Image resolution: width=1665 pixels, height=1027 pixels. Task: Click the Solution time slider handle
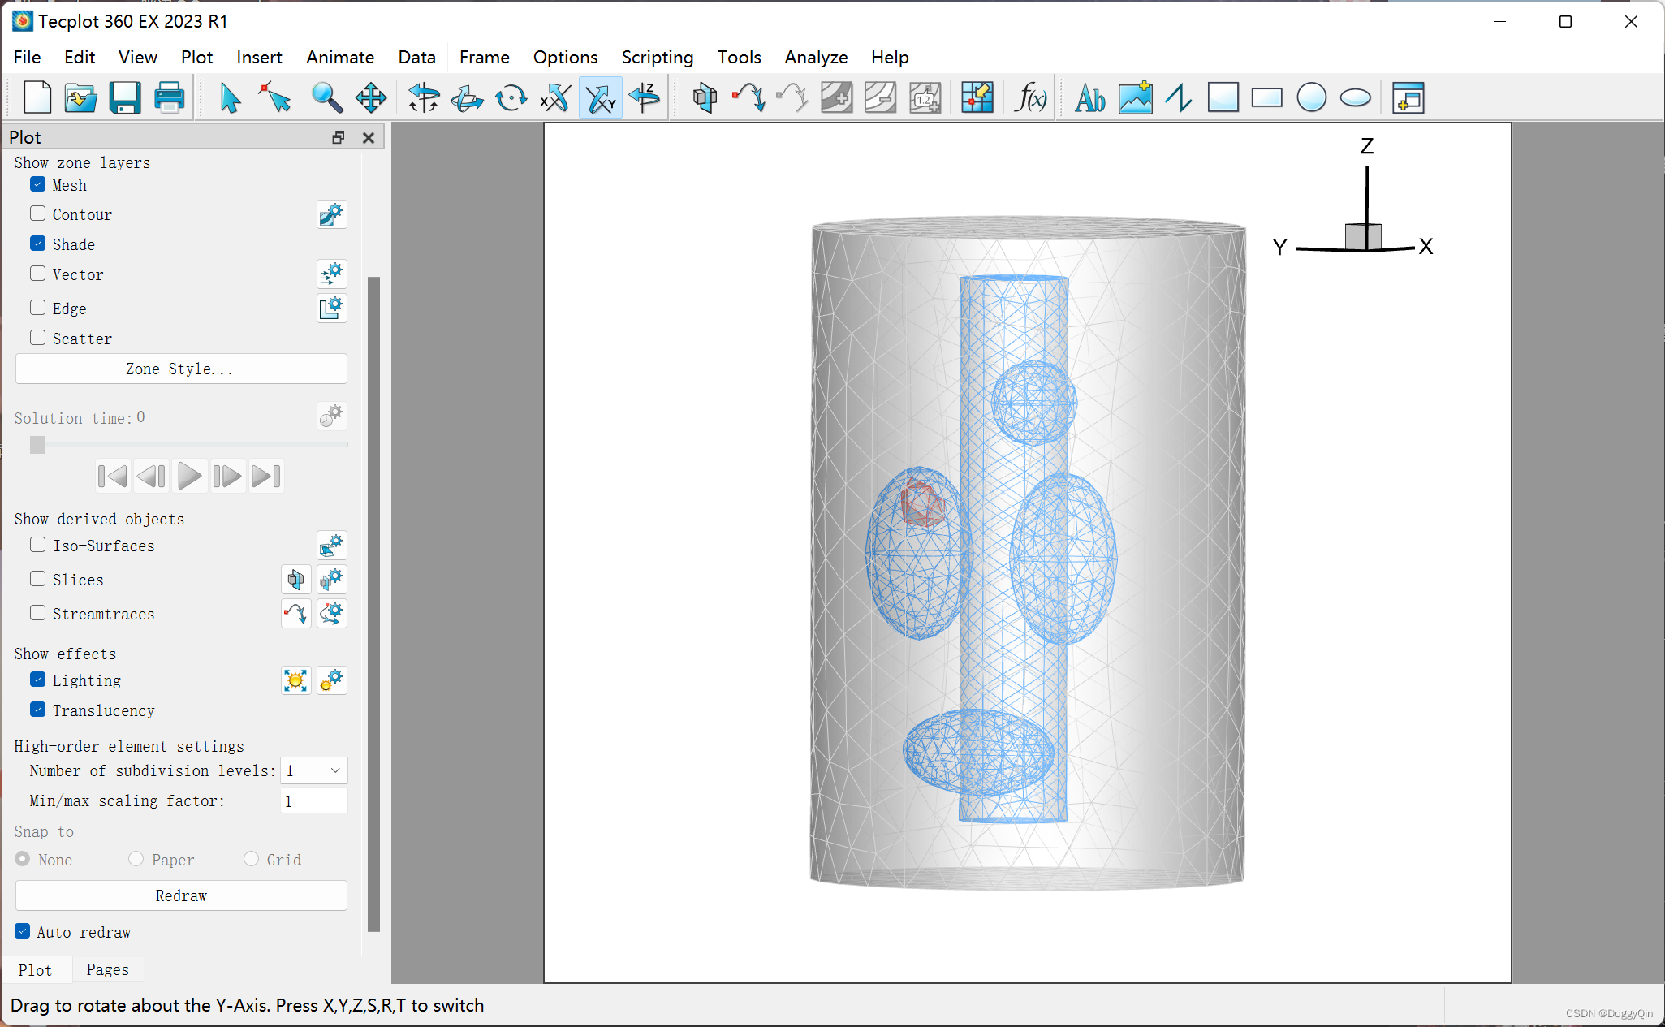click(x=37, y=445)
